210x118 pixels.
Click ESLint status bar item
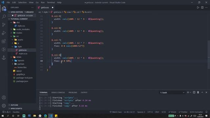click(172, 112)
